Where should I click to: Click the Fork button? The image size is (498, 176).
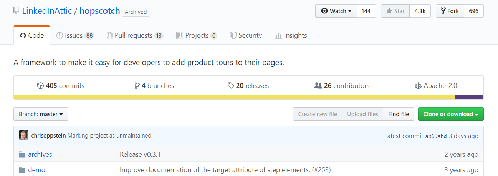point(450,11)
